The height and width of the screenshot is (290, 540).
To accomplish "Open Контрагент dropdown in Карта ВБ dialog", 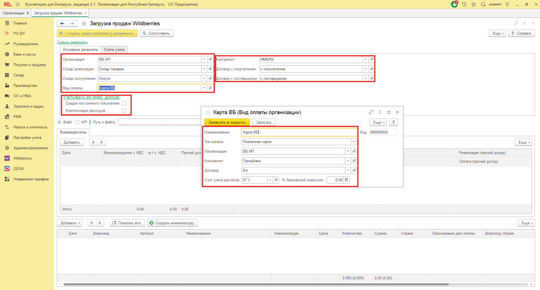I will tap(348, 161).
